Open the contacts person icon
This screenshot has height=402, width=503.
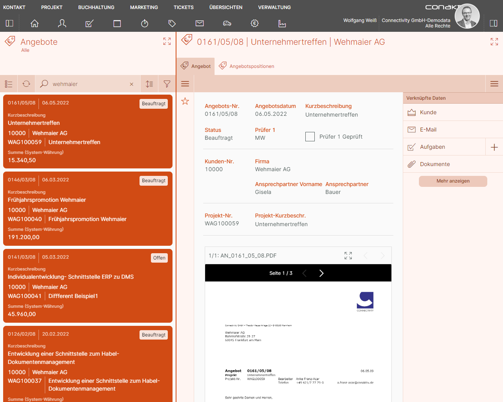pos(62,24)
